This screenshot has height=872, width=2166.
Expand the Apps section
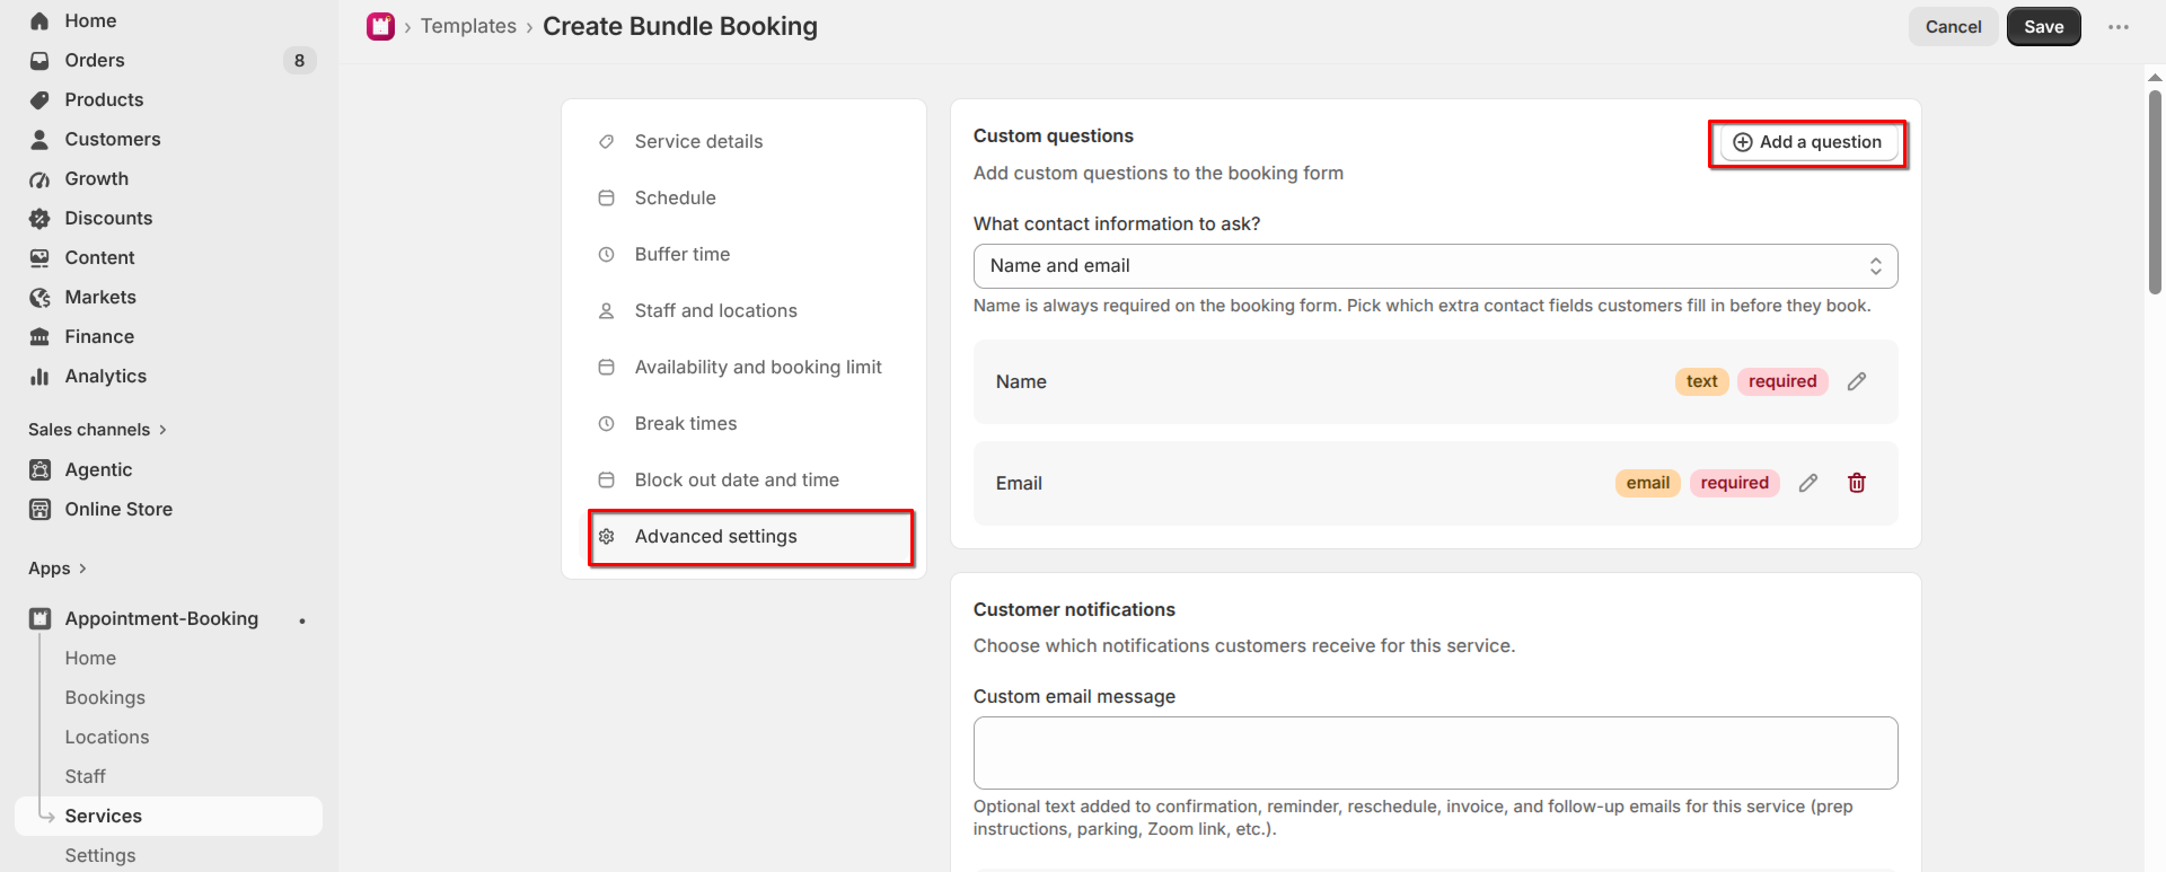[57, 569]
